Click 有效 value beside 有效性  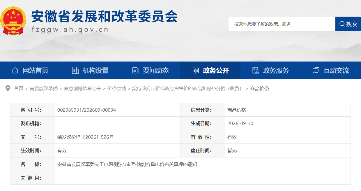(x=232, y=137)
